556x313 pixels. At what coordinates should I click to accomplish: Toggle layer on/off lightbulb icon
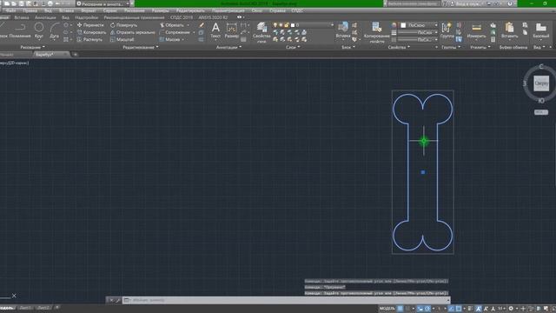click(x=275, y=25)
